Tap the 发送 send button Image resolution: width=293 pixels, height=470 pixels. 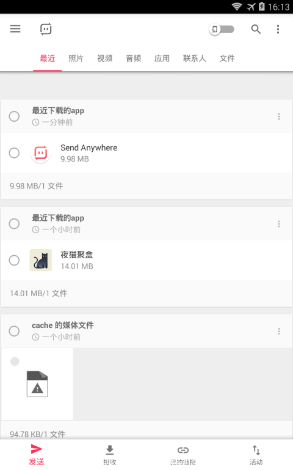point(37,455)
